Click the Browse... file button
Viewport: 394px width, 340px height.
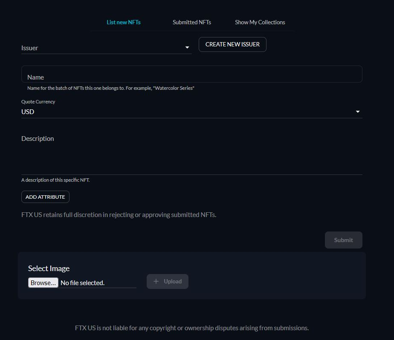pos(43,283)
